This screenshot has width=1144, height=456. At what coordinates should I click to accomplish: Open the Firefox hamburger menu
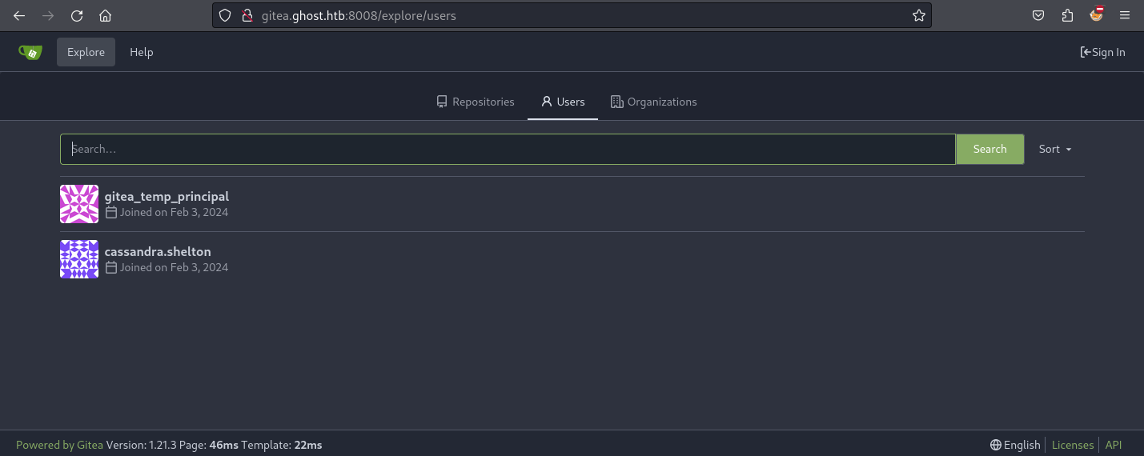coord(1125,15)
